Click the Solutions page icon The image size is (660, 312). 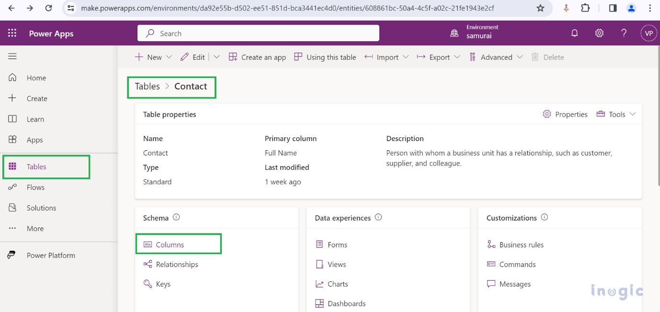tap(12, 208)
